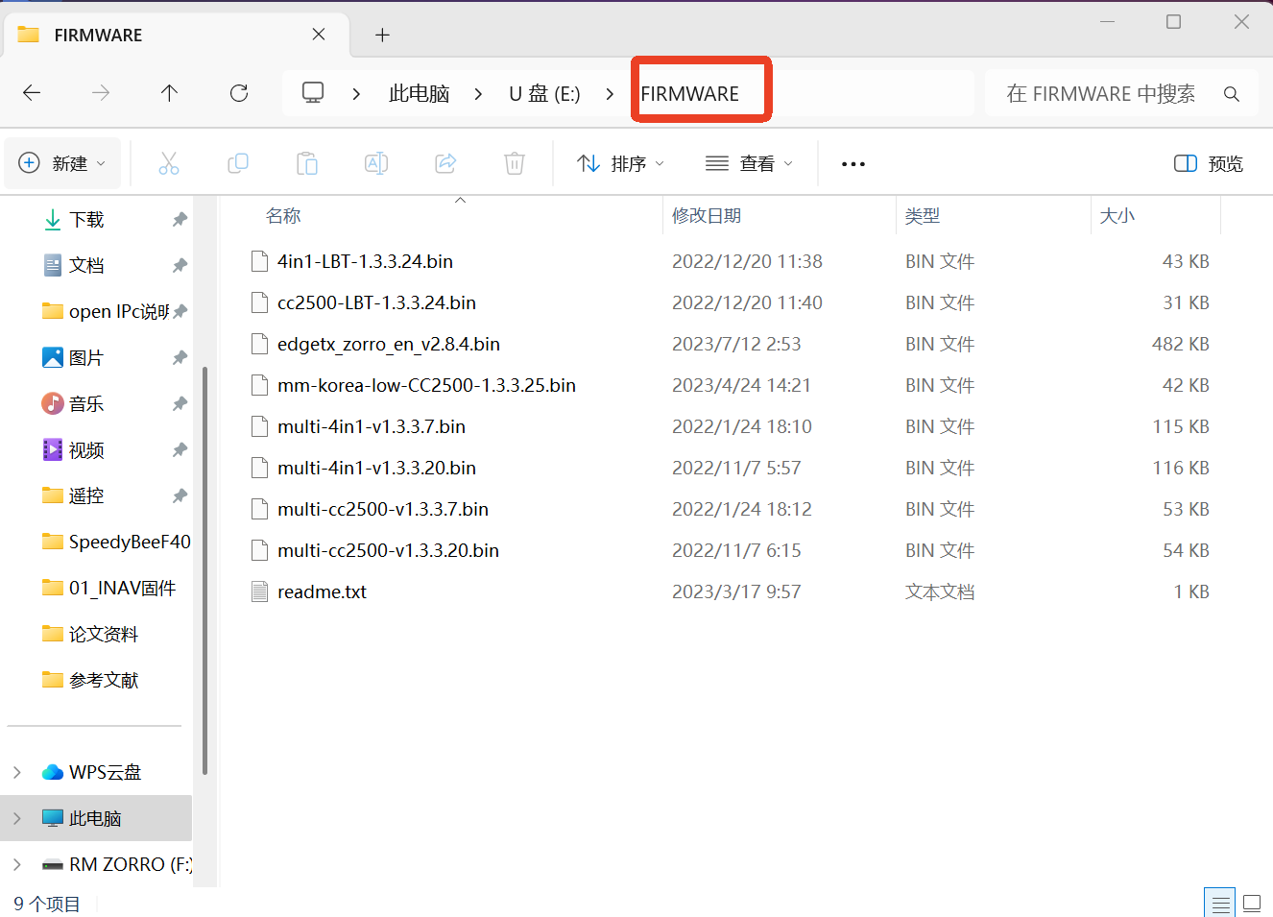Go up one folder level
This screenshot has height=917, width=1273.
click(x=169, y=93)
